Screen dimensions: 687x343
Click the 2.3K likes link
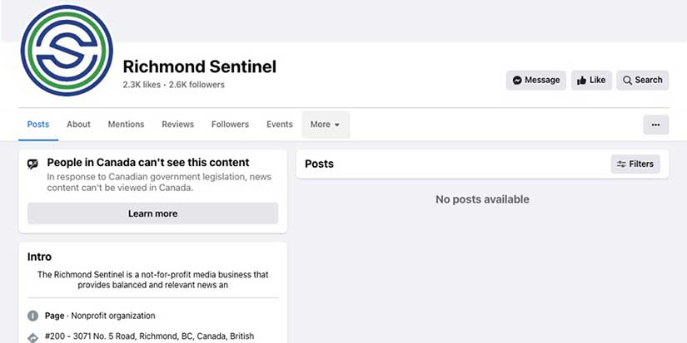(142, 85)
